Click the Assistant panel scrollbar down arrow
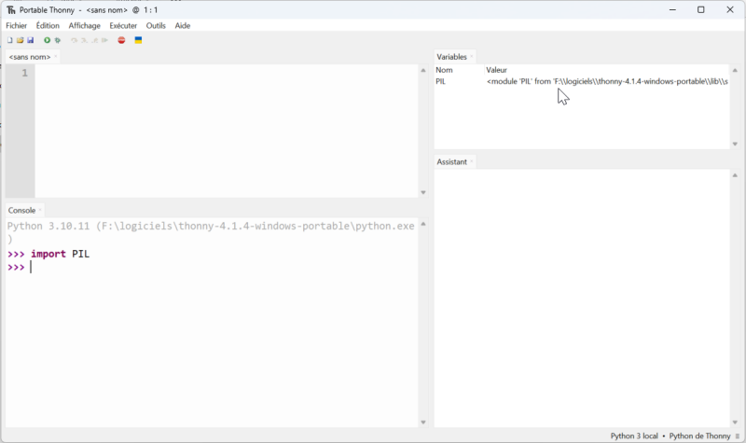This screenshot has width=746, height=443. [x=735, y=422]
